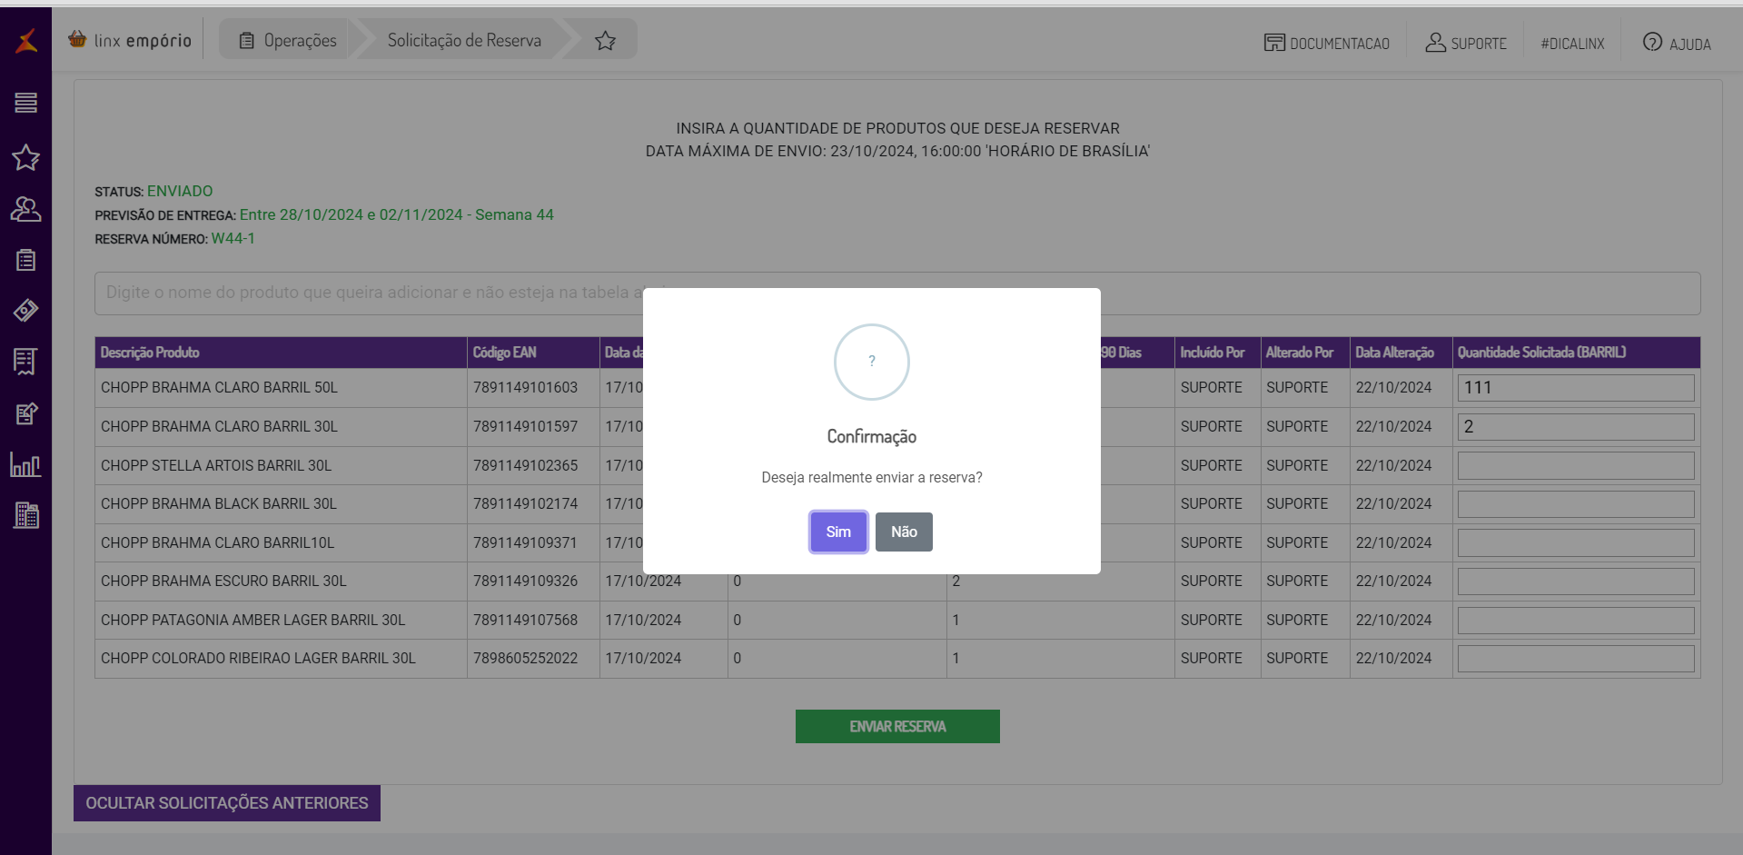This screenshot has width=1743, height=855.
Task: Click the ENVIAR RESERVA button
Action: (897, 726)
